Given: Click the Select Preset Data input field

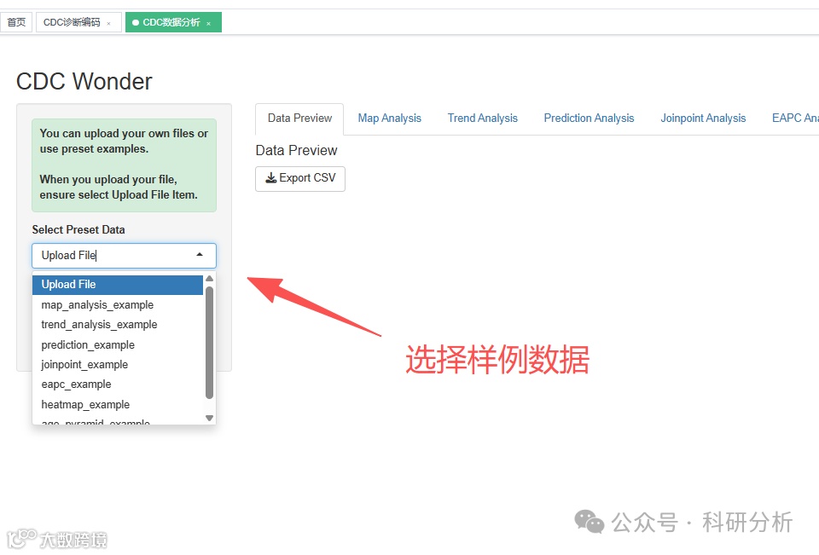Looking at the screenshot, I should click(124, 256).
